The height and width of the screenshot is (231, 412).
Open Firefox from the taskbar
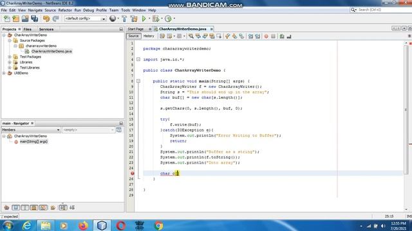coord(83,225)
